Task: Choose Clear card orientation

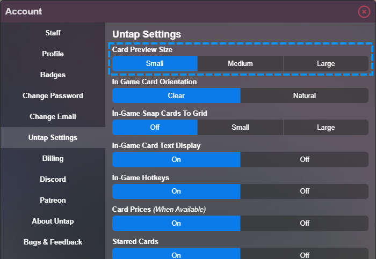Action: point(176,95)
